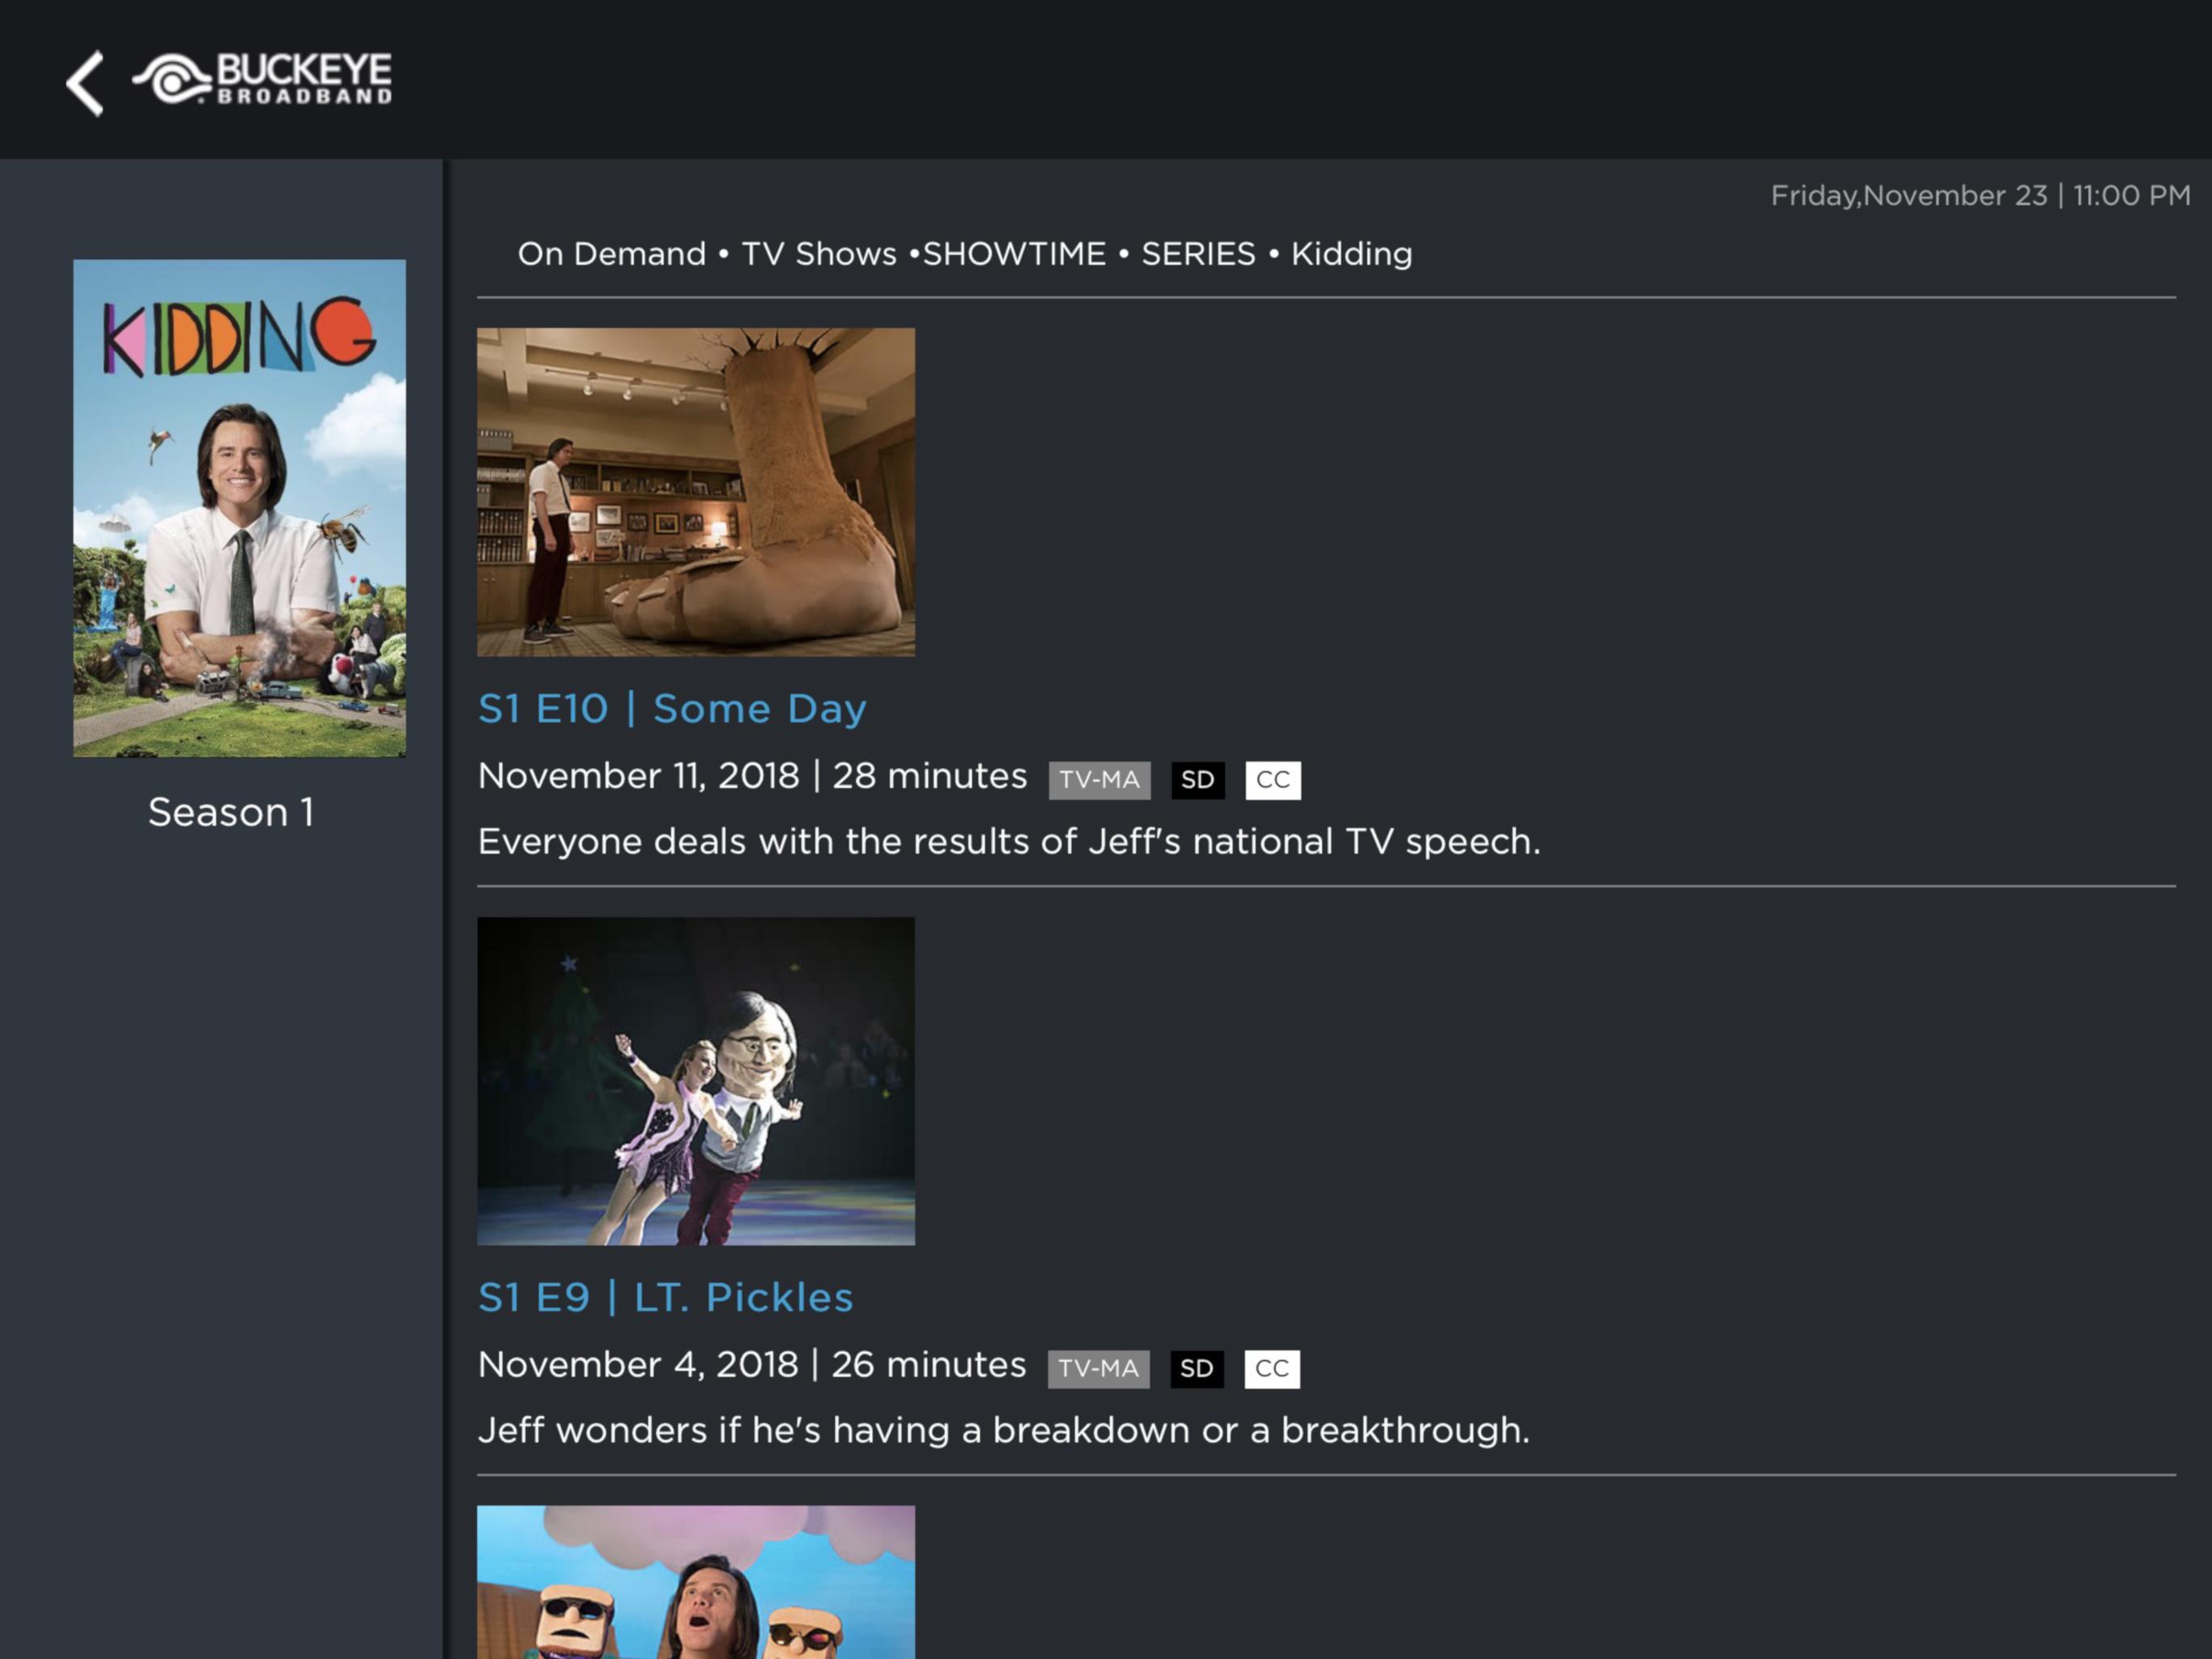This screenshot has height=1659, width=2212.
Task: Open the Some Day episode thumbnail
Action: pyautogui.click(x=696, y=493)
